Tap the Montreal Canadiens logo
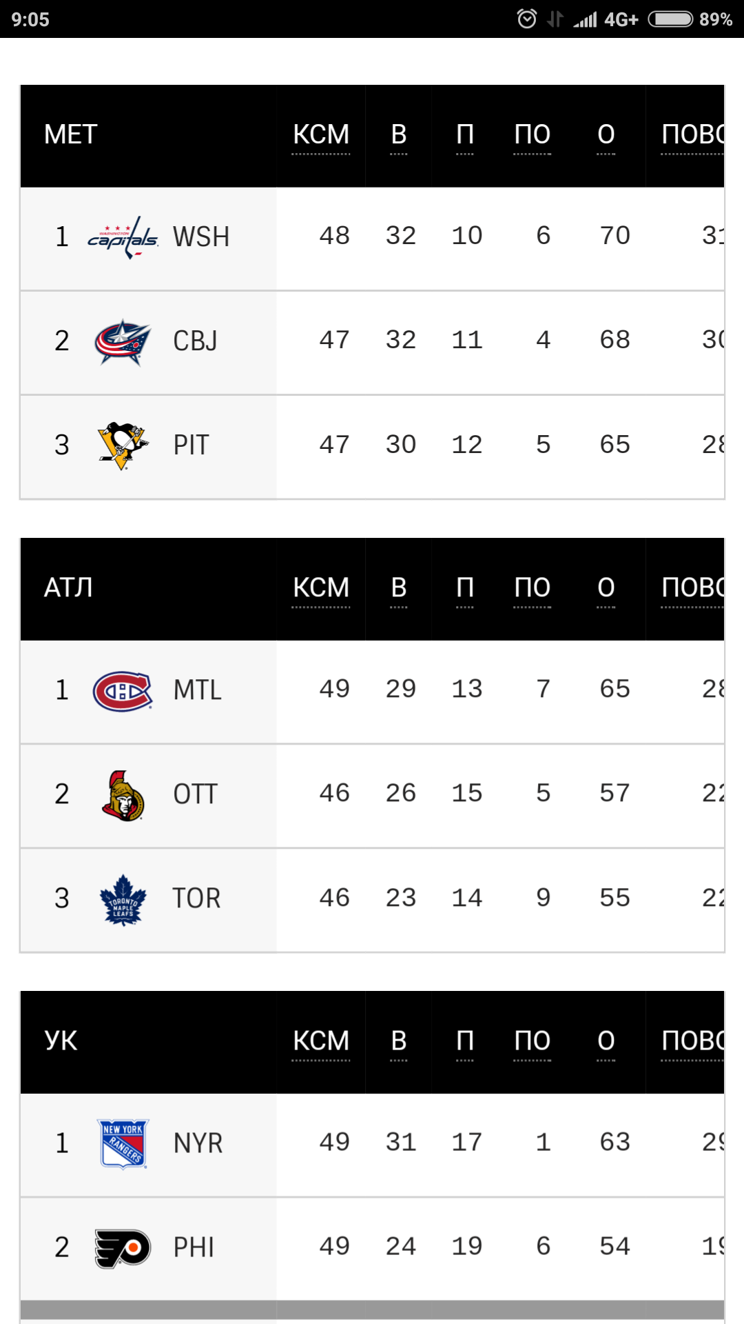The image size is (744, 1324). tap(123, 691)
